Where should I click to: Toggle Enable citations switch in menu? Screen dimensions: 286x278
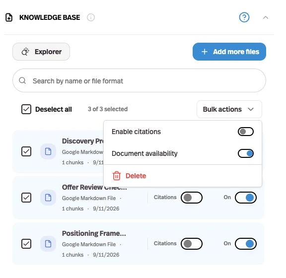pos(245,132)
